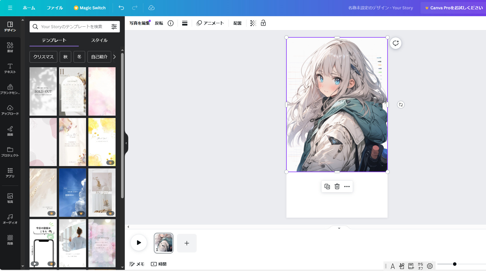Viewport: 486px width, 271px height.
Task: Play the design preview
Action: tap(139, 243)
